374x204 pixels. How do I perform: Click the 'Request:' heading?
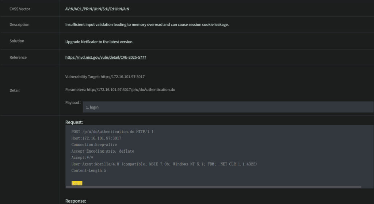74,122
